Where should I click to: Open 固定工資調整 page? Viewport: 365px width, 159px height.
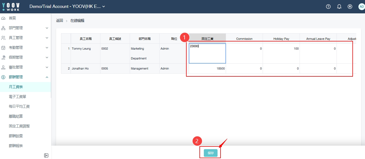point(19,126)
